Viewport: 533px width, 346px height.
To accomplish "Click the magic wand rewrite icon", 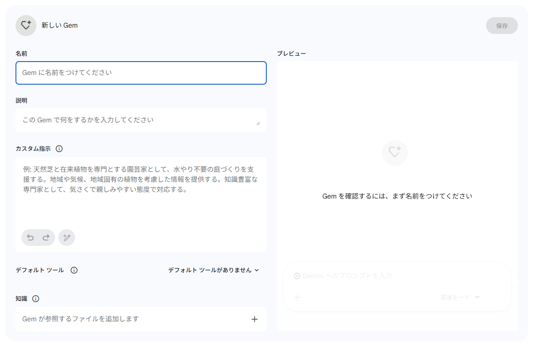I will [67, 238].
